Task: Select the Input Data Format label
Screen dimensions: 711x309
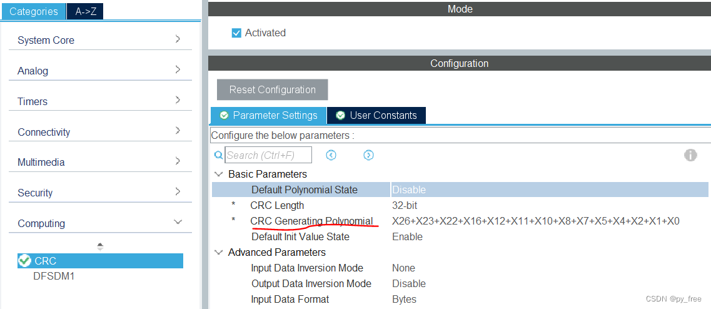Action: (x=290, y=300)
